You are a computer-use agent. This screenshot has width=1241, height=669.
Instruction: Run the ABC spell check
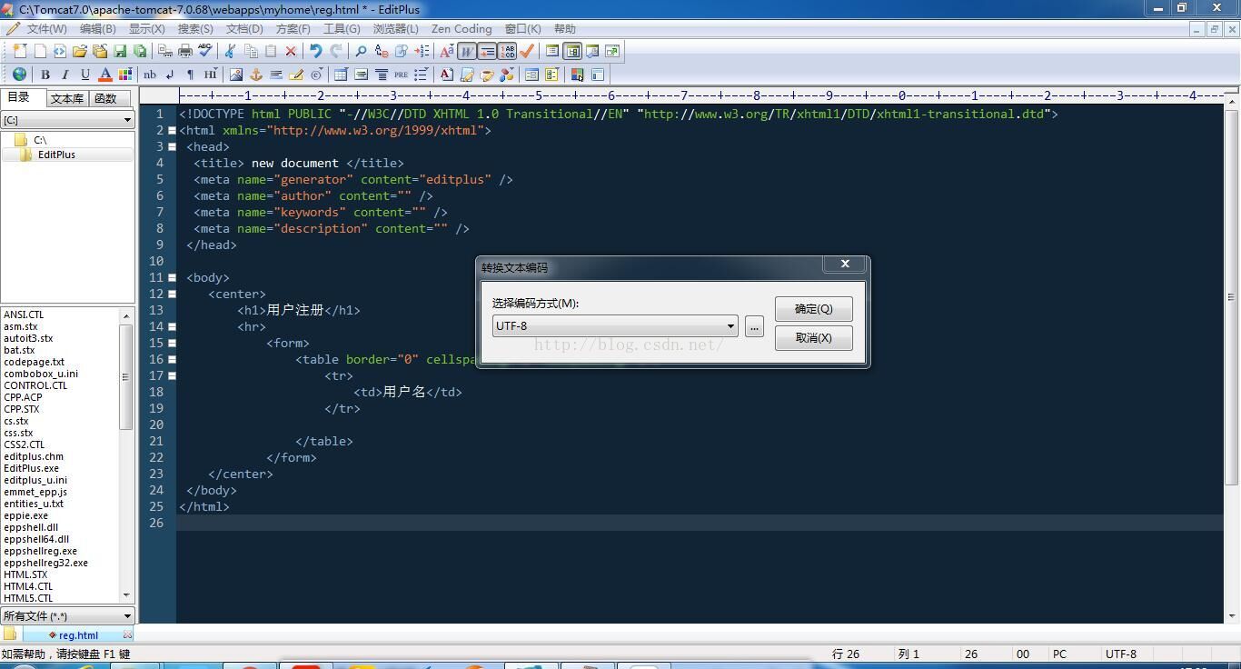[205, 51]
